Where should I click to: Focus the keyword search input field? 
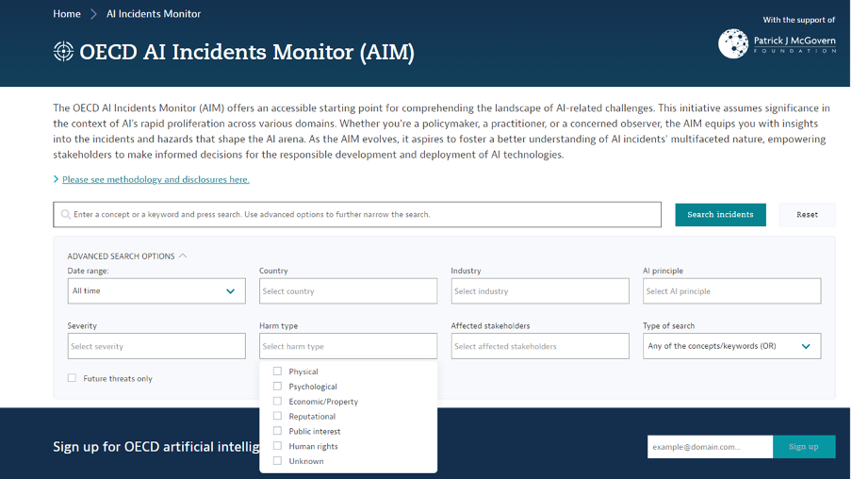pyautogui.click(x=357, y=214)
